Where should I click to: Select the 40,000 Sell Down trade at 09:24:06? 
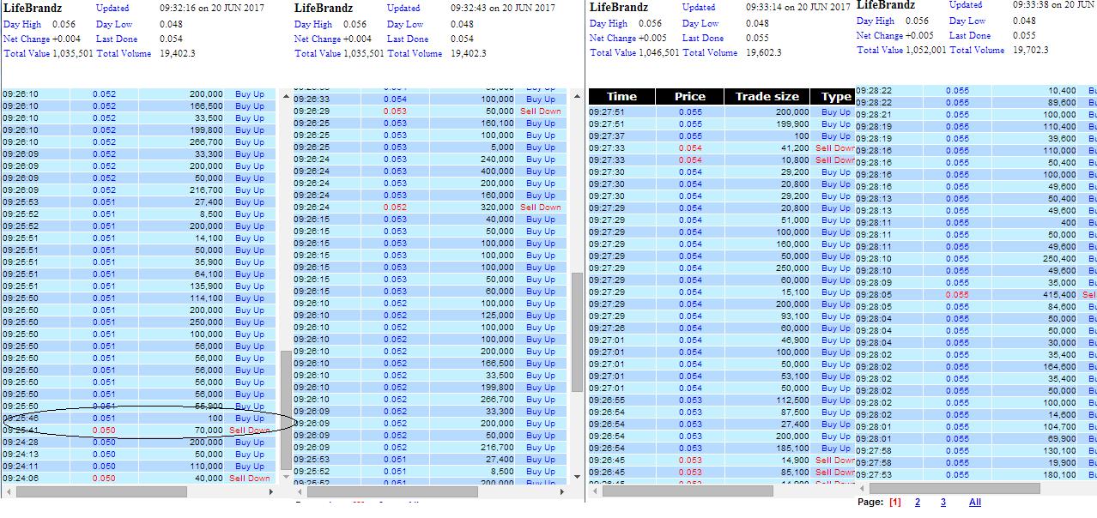click(x=140, y=479)
